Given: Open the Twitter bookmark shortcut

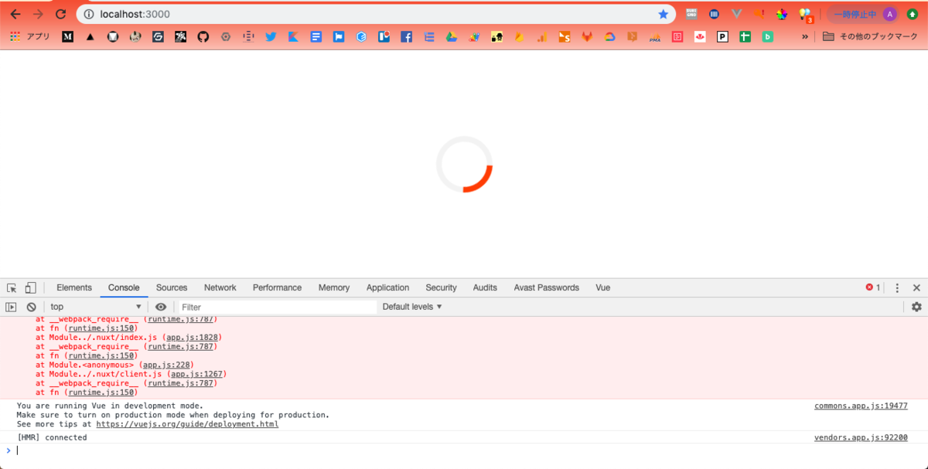Looking at the screenshot, I should [x=271, y=36].
